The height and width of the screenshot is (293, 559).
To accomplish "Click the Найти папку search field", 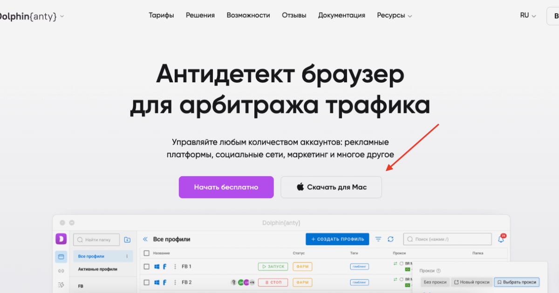I will pos(96,240).
